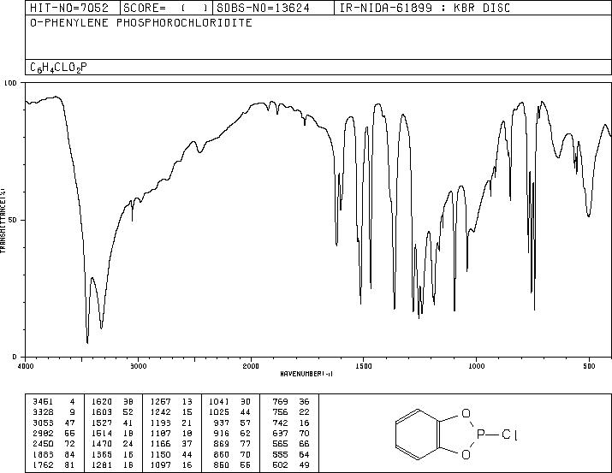Click the lower O atom in the structure
Viewport: 612px width, 473px height.
click(x=466, y=455)
